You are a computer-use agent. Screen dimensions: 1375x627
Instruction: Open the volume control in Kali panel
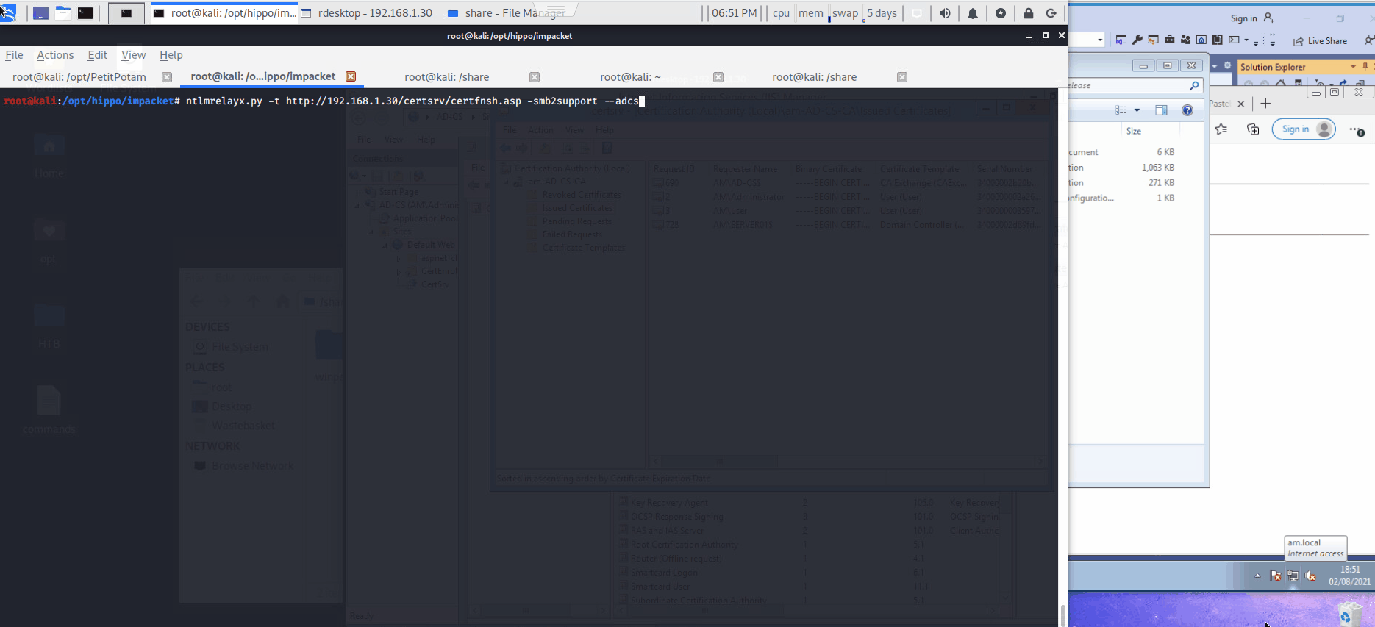point(945,13)
